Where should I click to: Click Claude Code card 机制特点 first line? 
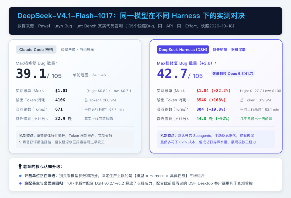tap(66, 136)
